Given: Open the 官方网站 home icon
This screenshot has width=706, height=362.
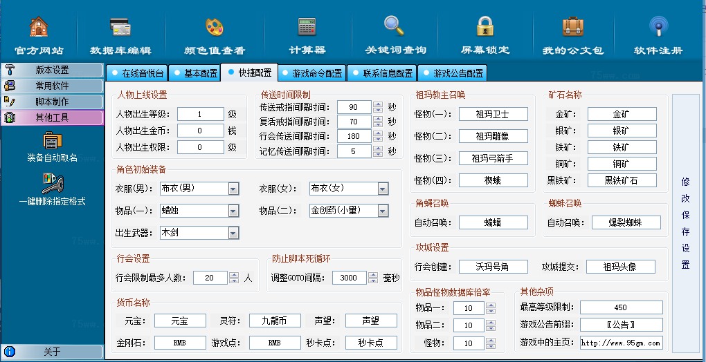Looking at the screenshot, I should click(39, 28).
